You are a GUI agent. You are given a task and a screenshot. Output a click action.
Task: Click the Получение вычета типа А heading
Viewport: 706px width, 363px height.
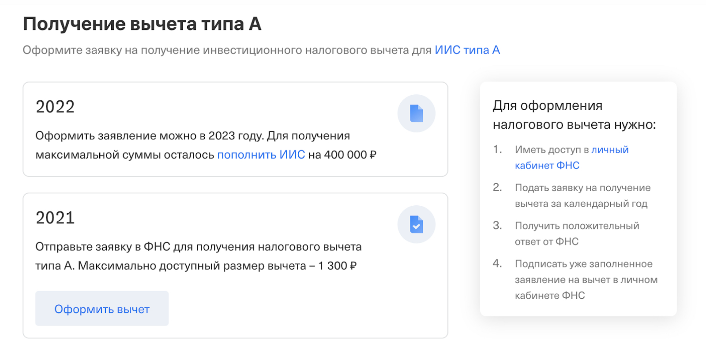click(142, 24)
